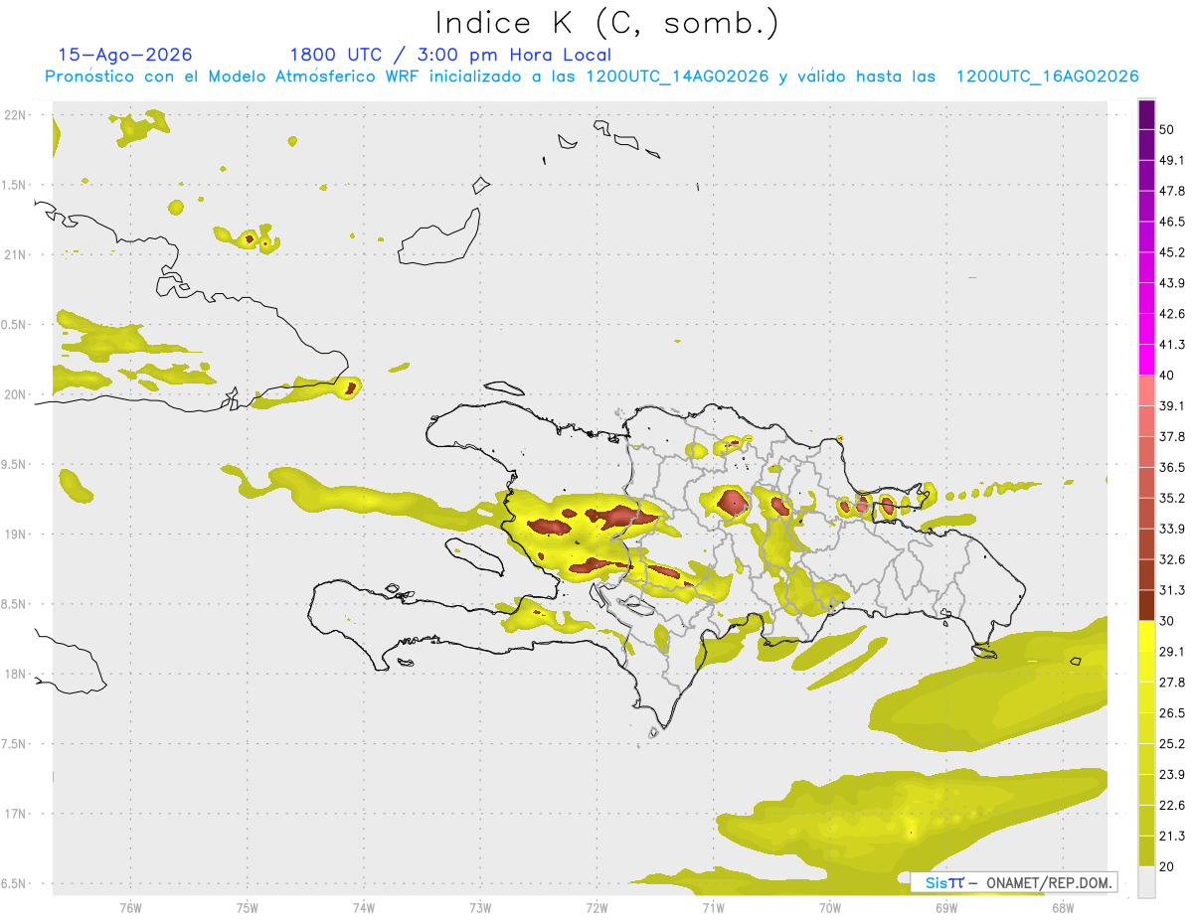Click the "17N" latitude label
The height and width of the screenshot is (921, 1193).
click(x=15, y=814)
